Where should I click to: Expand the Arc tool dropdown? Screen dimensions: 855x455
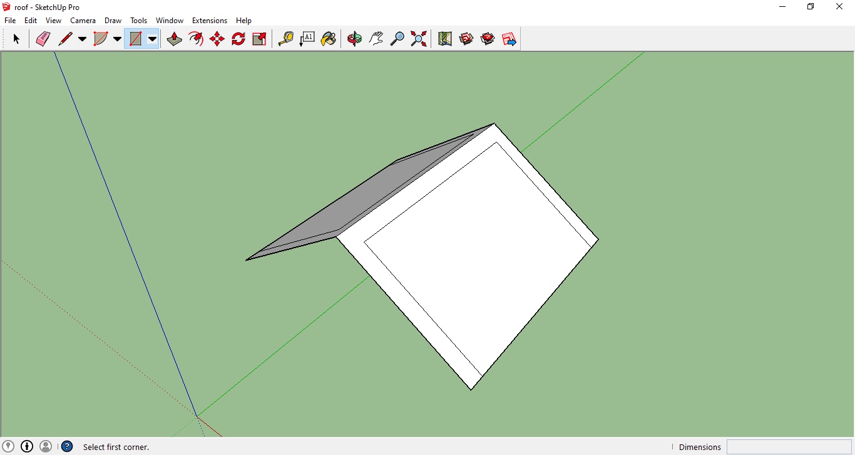pyautogui.click(x=117, y=38)
